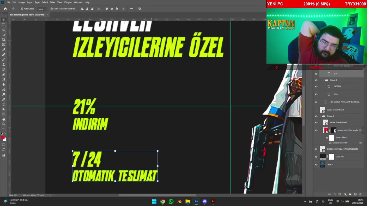Select the Frame tool
The image size is (367, 206).
pyautogui.click(x=4, y=45)
